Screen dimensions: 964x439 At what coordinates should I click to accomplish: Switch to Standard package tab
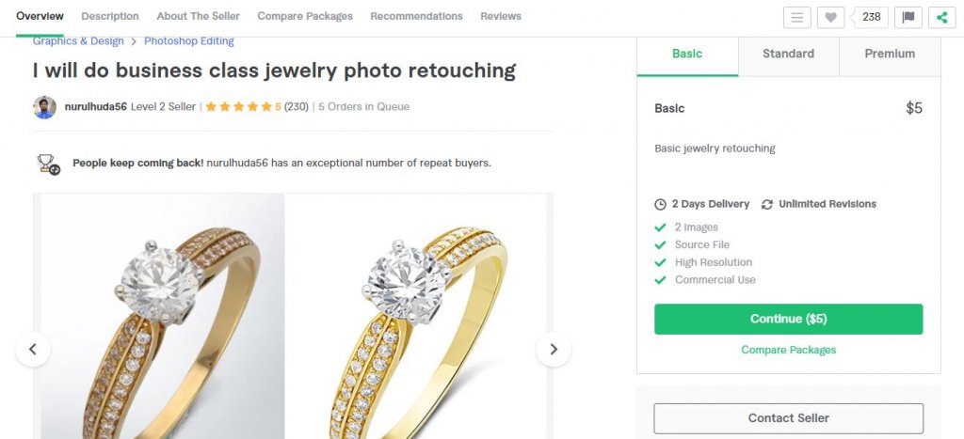(788, 55)
